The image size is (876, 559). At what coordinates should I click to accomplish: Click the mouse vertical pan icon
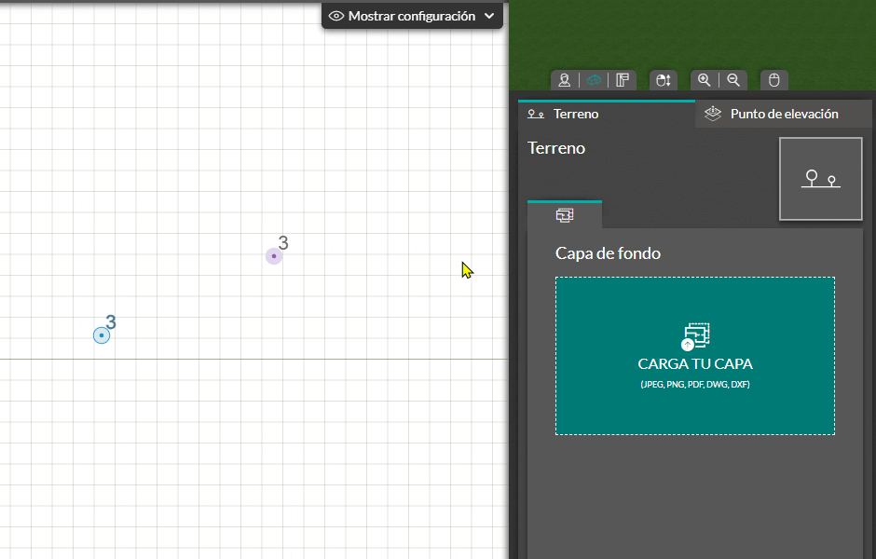664,80
